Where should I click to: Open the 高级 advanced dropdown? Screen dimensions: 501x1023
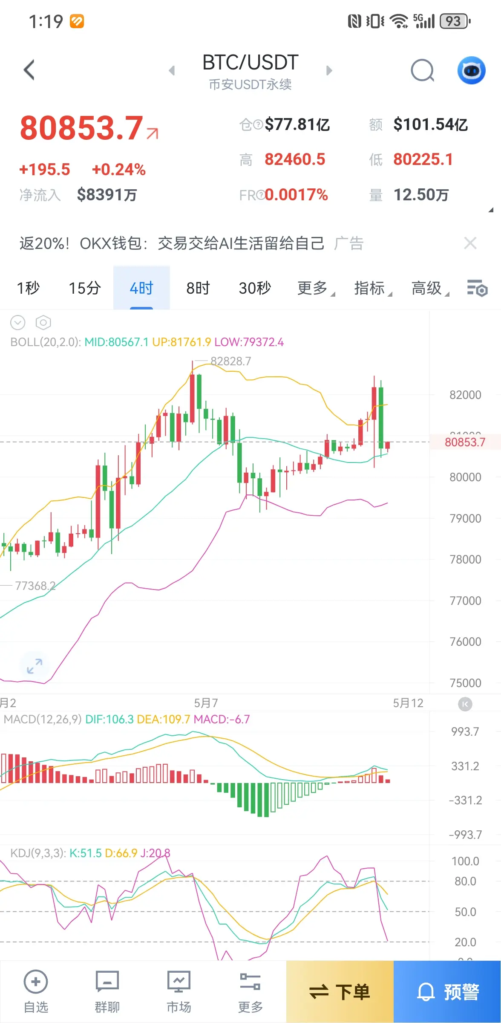coord(430,289)
